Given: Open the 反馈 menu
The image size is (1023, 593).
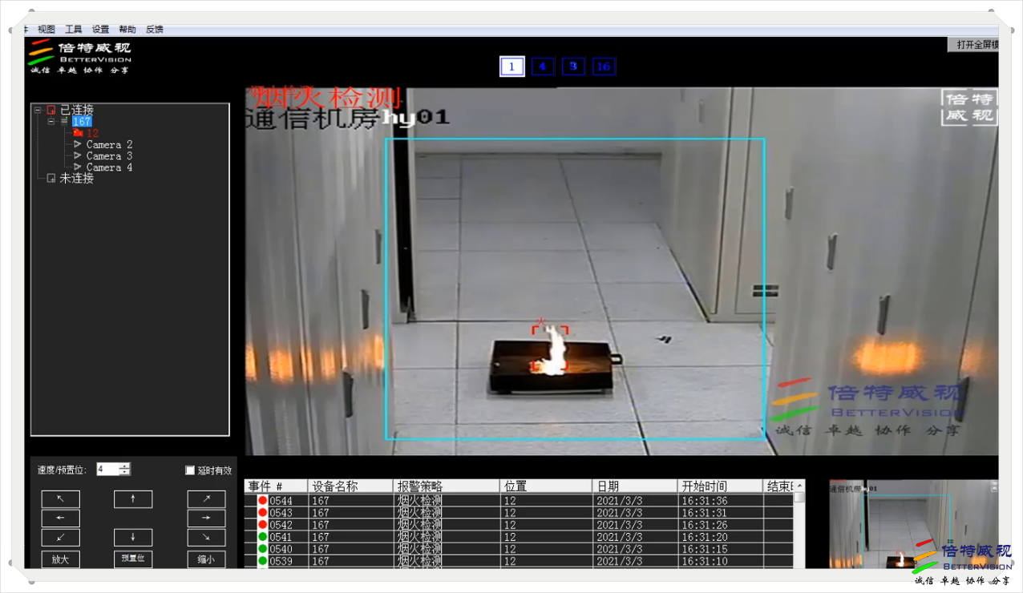Looking at the screenshot, I should pyautogui.click(x=155, y=29).
